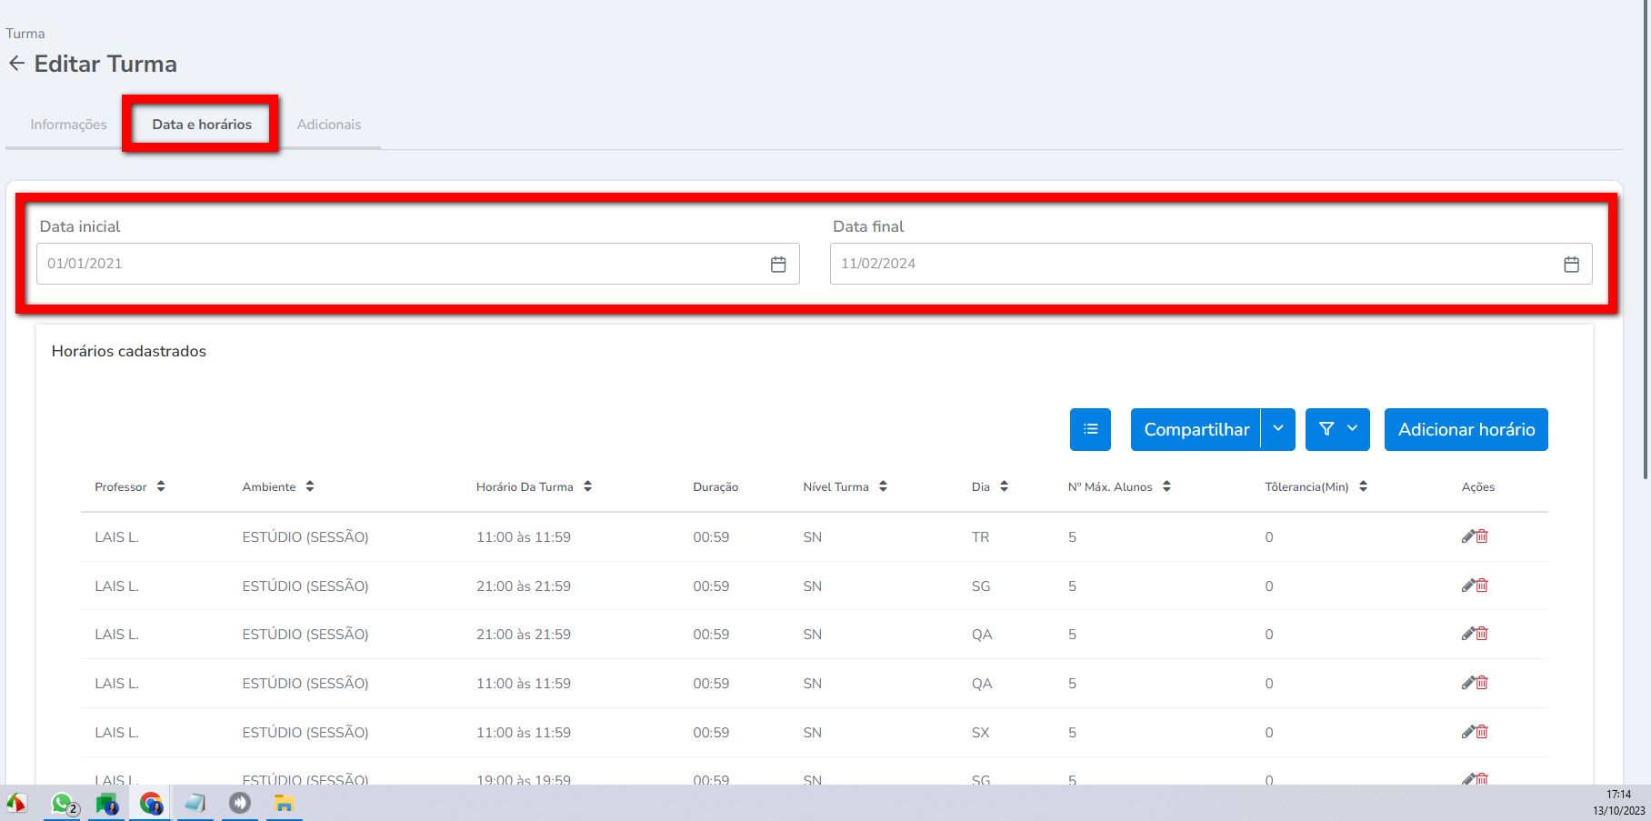Screen dimensions: 1651x821
Task: Expand the Compartilhar dropdown arrow
Action: click(1278, 429)
